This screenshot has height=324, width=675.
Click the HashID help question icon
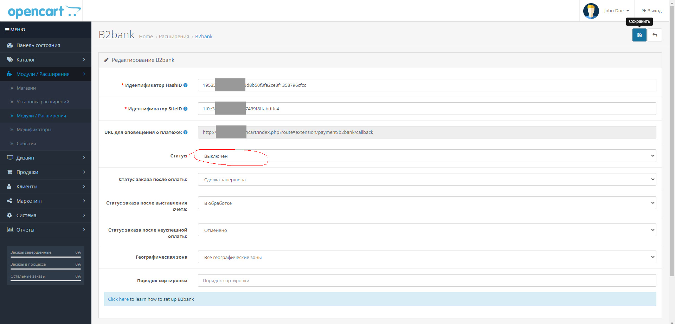tap(186, 85)
